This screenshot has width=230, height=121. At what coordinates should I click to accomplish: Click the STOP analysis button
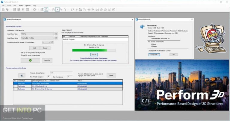click(x=94, y=55)
